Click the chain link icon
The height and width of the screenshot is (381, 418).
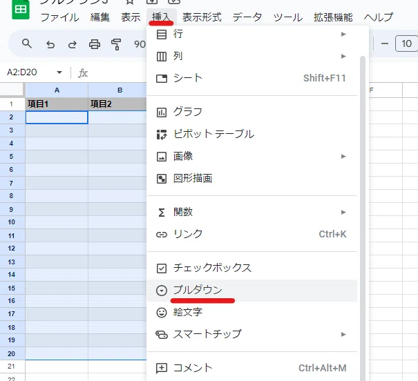162,235
